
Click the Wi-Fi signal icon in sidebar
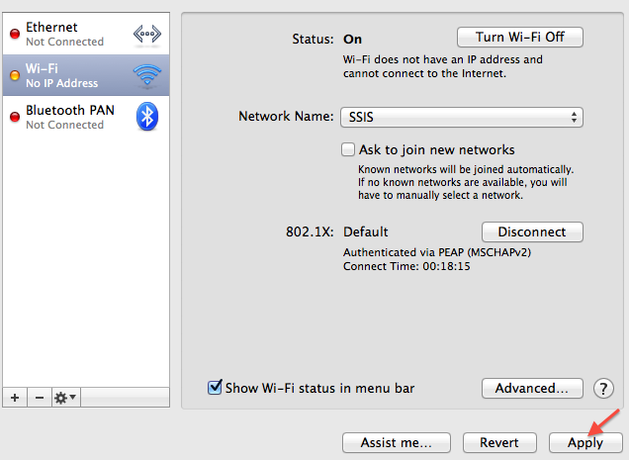tap(146, 75)
